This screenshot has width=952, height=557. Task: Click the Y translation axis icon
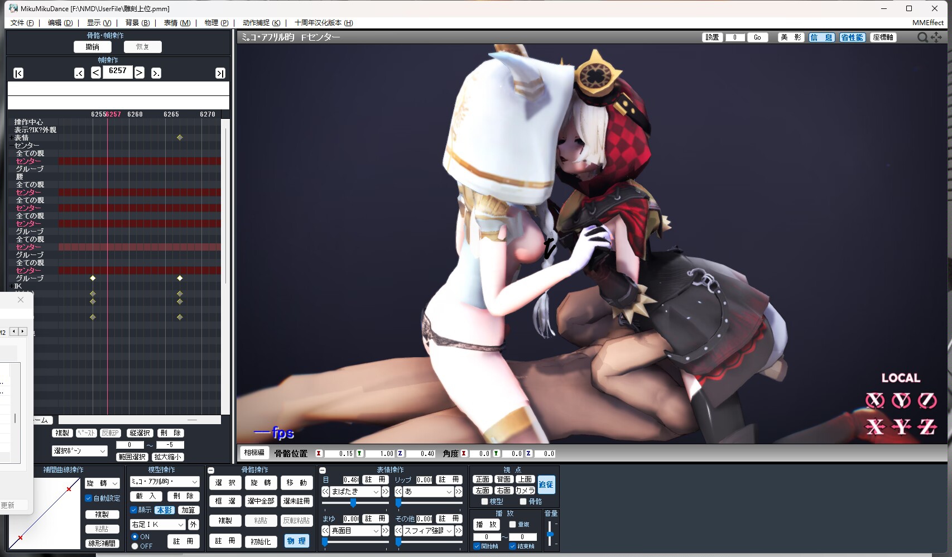(x=901, y=427)
